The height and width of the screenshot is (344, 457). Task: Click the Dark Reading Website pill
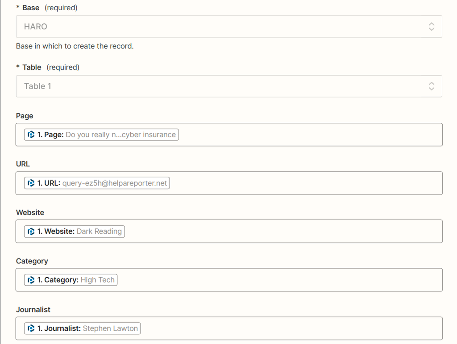(74, 231)
